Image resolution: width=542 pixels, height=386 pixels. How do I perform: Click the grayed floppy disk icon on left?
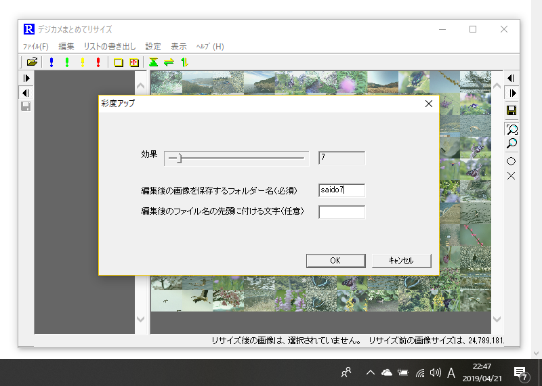click(26, 106)
